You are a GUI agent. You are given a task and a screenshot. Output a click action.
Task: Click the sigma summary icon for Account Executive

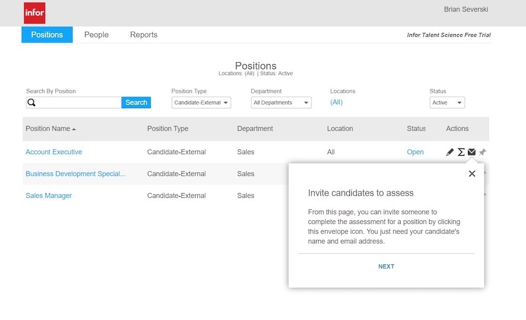[461, 152]
